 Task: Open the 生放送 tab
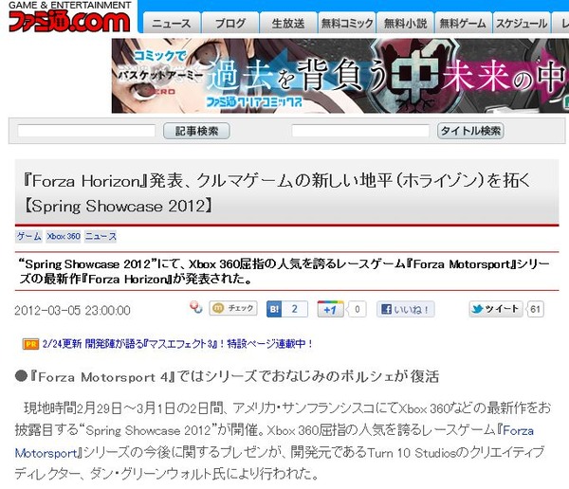pos(288,23)
